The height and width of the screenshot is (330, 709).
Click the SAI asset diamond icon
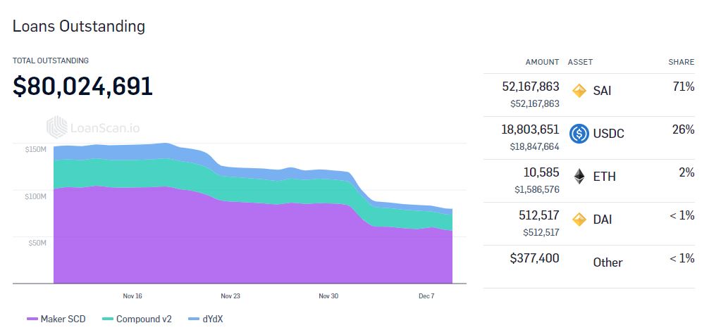click(x=579, y=91)
